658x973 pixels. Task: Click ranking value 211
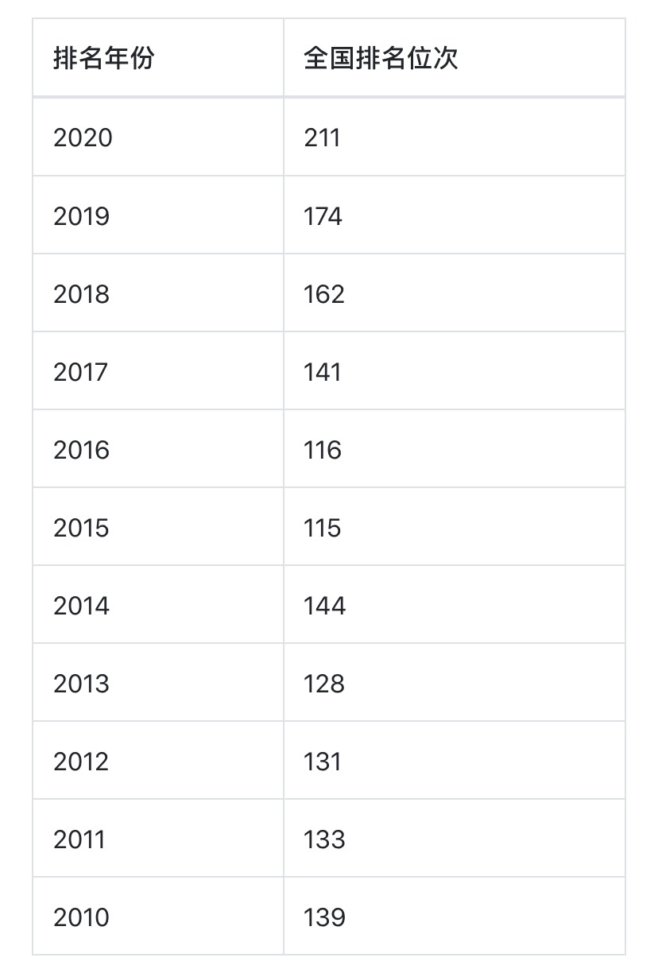click(322, 138)
